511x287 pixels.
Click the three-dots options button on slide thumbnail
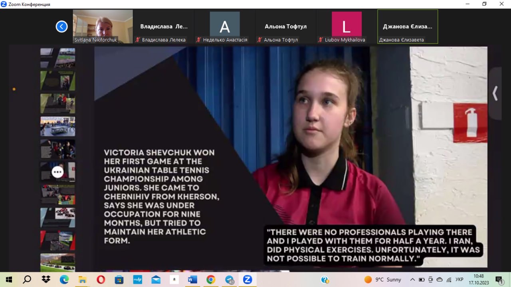(57, 172)
